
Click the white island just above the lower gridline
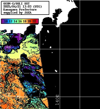click(x=56, y=71)
